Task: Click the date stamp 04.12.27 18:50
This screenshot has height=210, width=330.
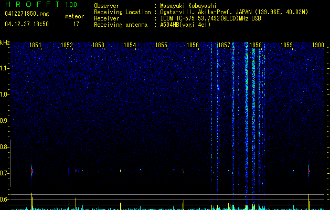Action: pyautogui.click(x=27, y=24)
